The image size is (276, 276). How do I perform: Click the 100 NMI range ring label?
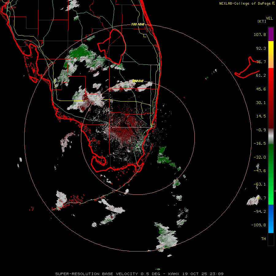click(138, 24)
